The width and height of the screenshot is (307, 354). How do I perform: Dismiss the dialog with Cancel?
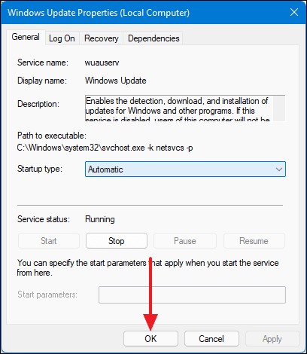211,339
